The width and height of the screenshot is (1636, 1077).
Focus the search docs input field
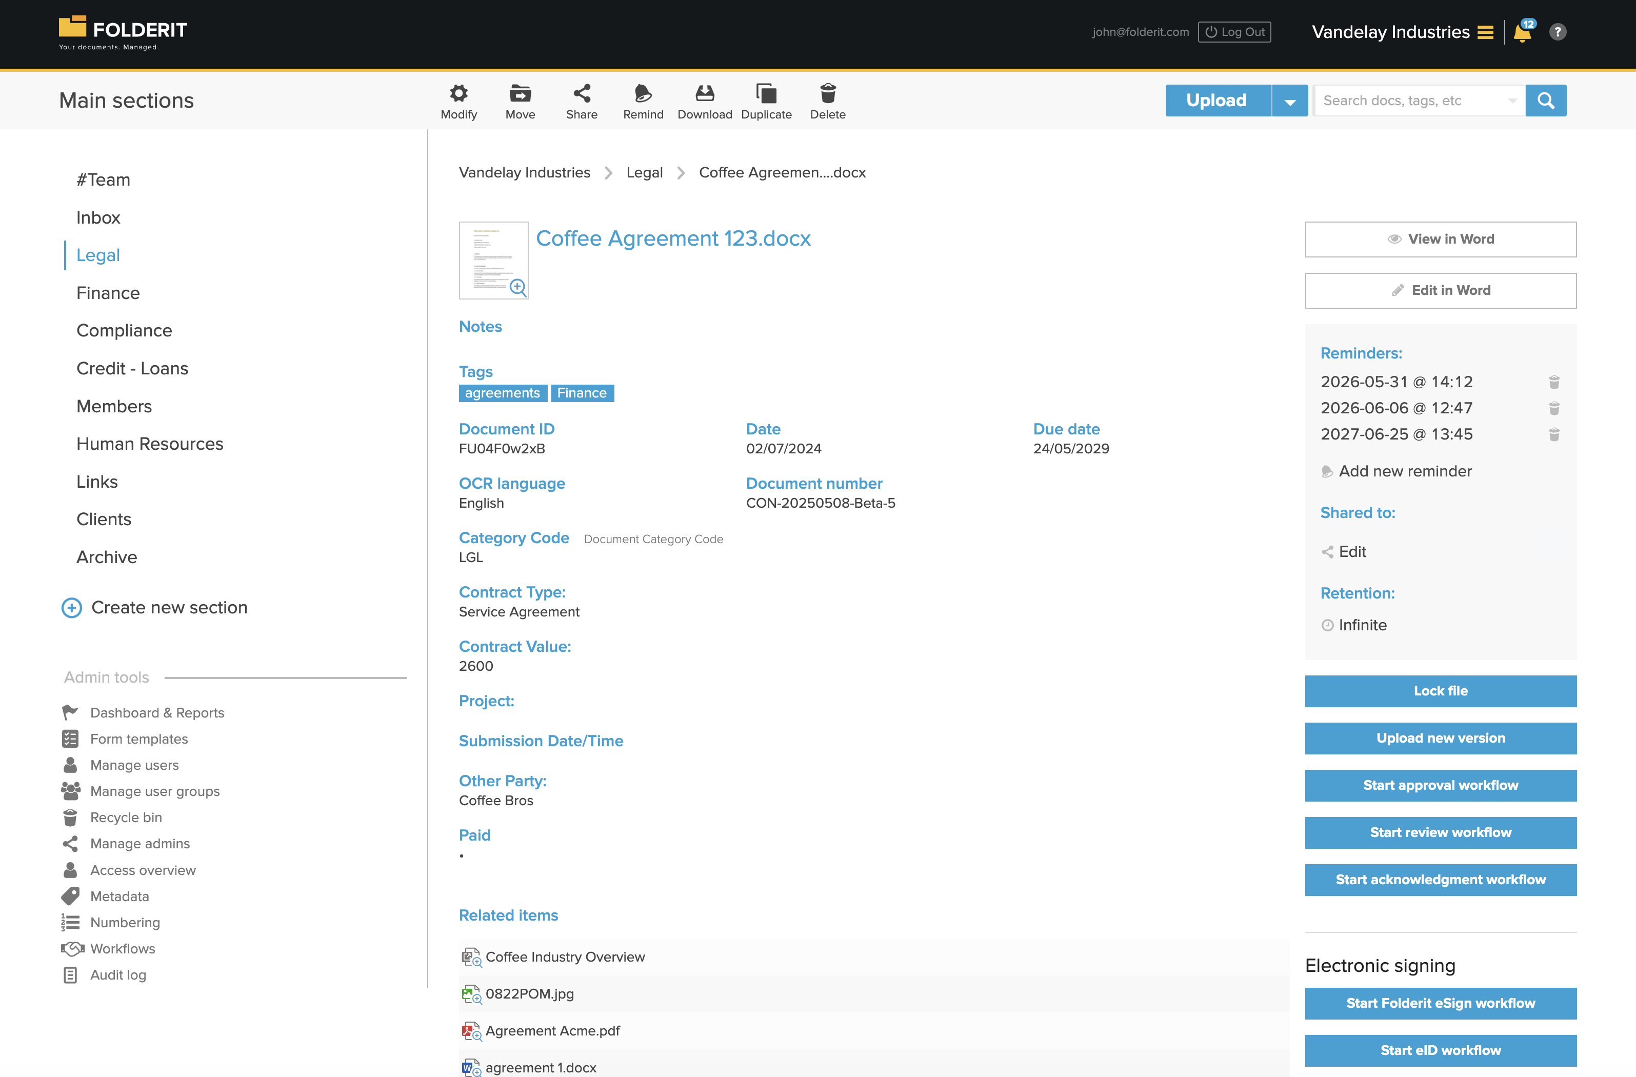(1409, 101)
